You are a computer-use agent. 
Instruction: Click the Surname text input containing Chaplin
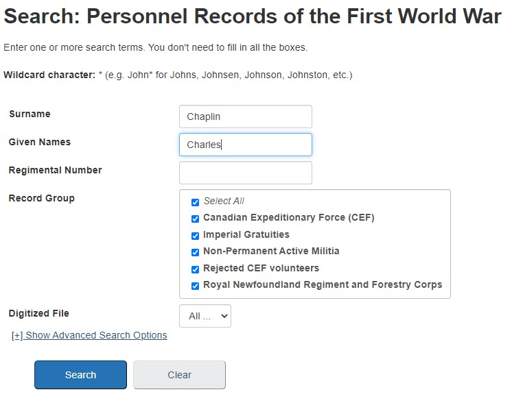(245, 116)
